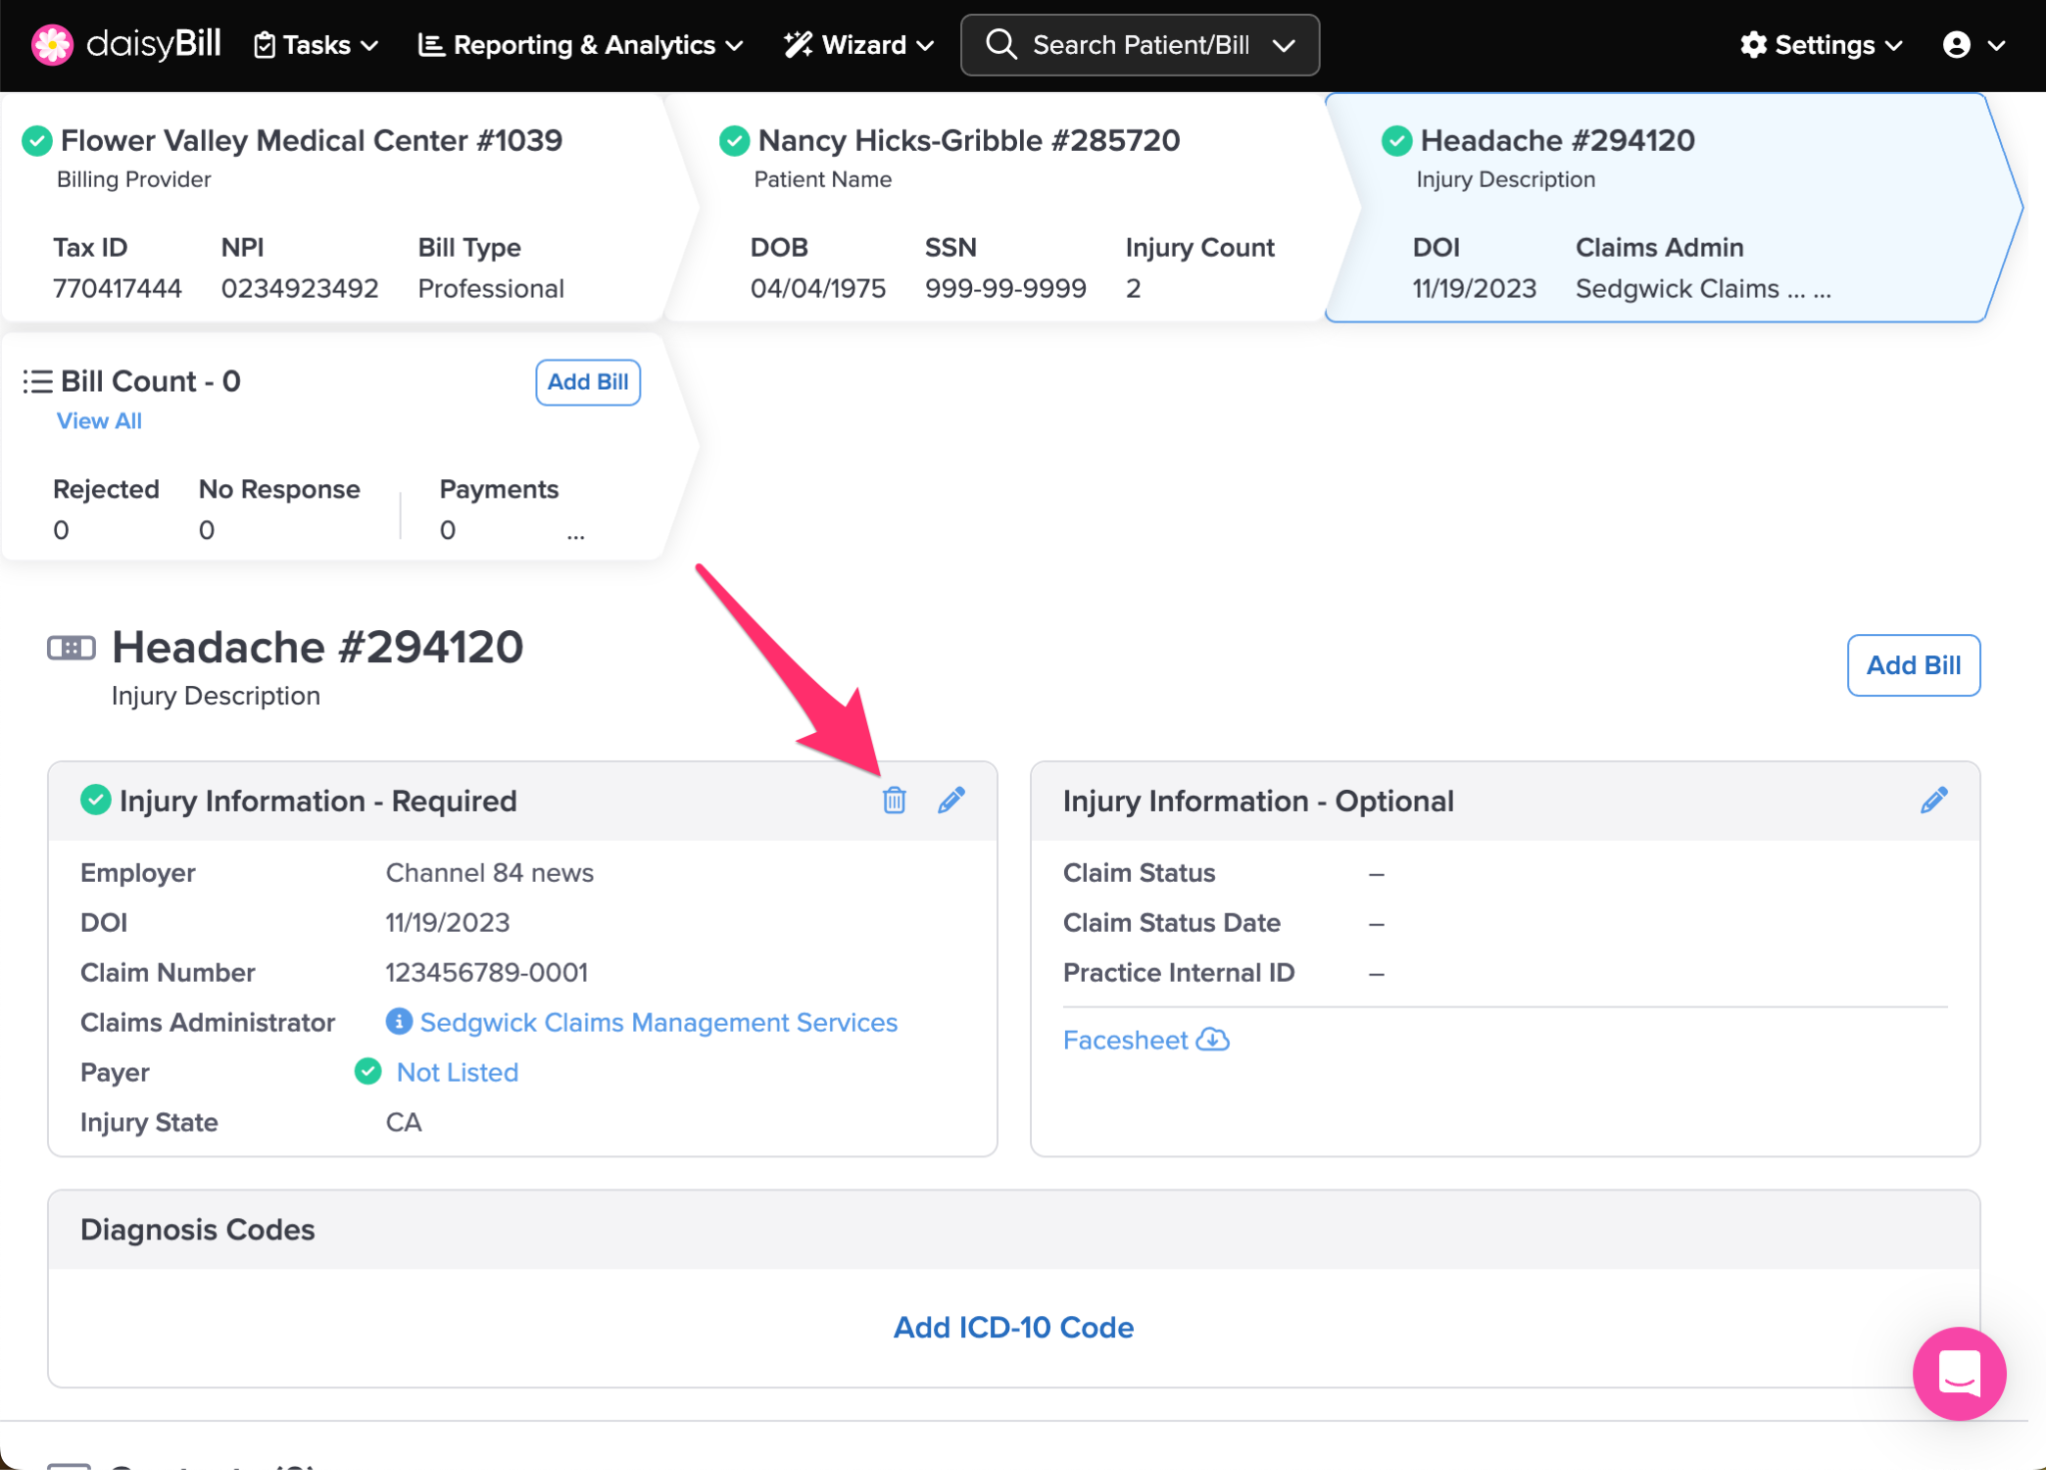Click Add Bill in Bill Count card

[x=587, y=382]
